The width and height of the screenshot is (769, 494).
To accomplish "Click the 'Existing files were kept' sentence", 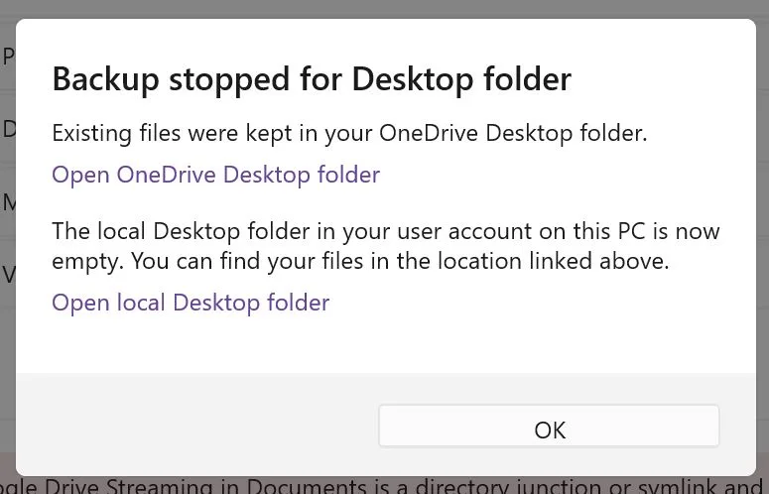I will [349, 133].
